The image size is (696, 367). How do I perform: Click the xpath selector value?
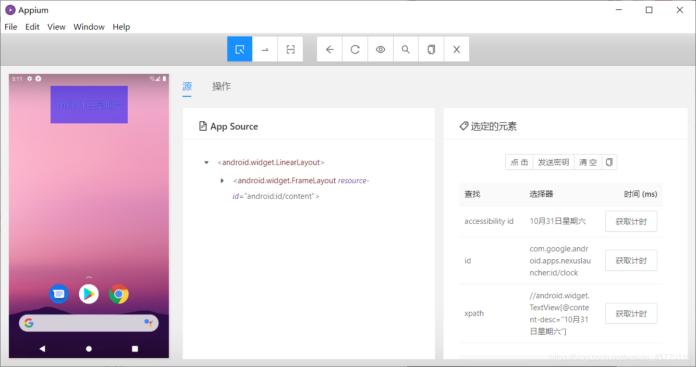[559, 313]
